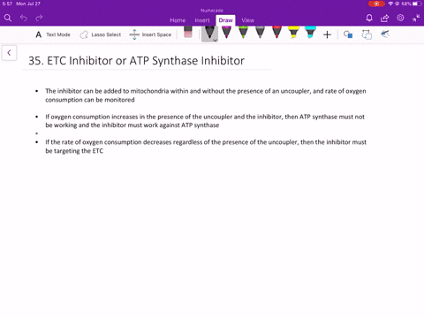Screen dimensions: 424x318
Task: Click the Wi-Fi icon in status bar
Action: pyautogui.click(x=390, y=4)
